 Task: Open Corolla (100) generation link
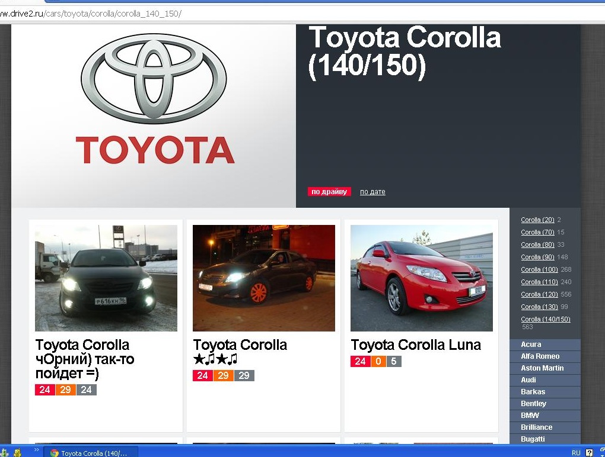click(x=539, y=269)
